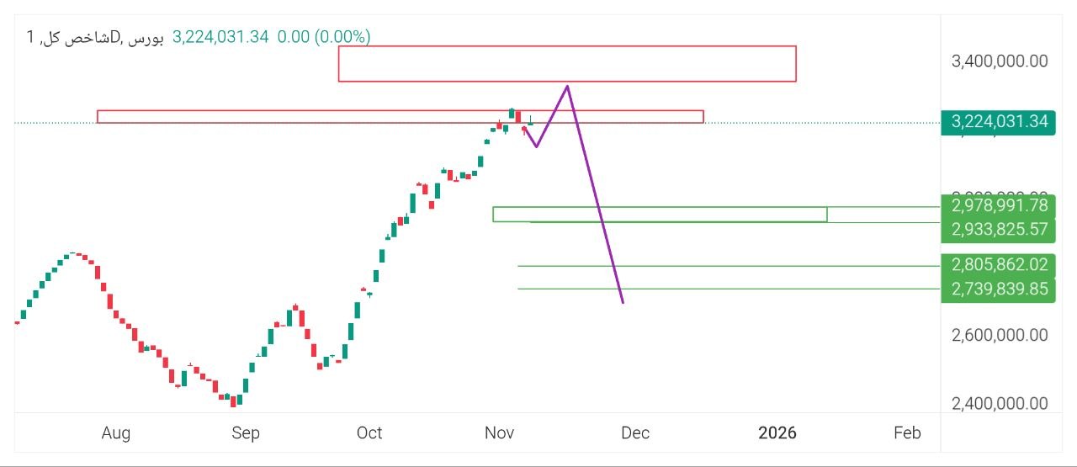The image size is (1077, 467).
Task: Click 3,400,000.00 on the price axis
Action: (x=999, y=61)
